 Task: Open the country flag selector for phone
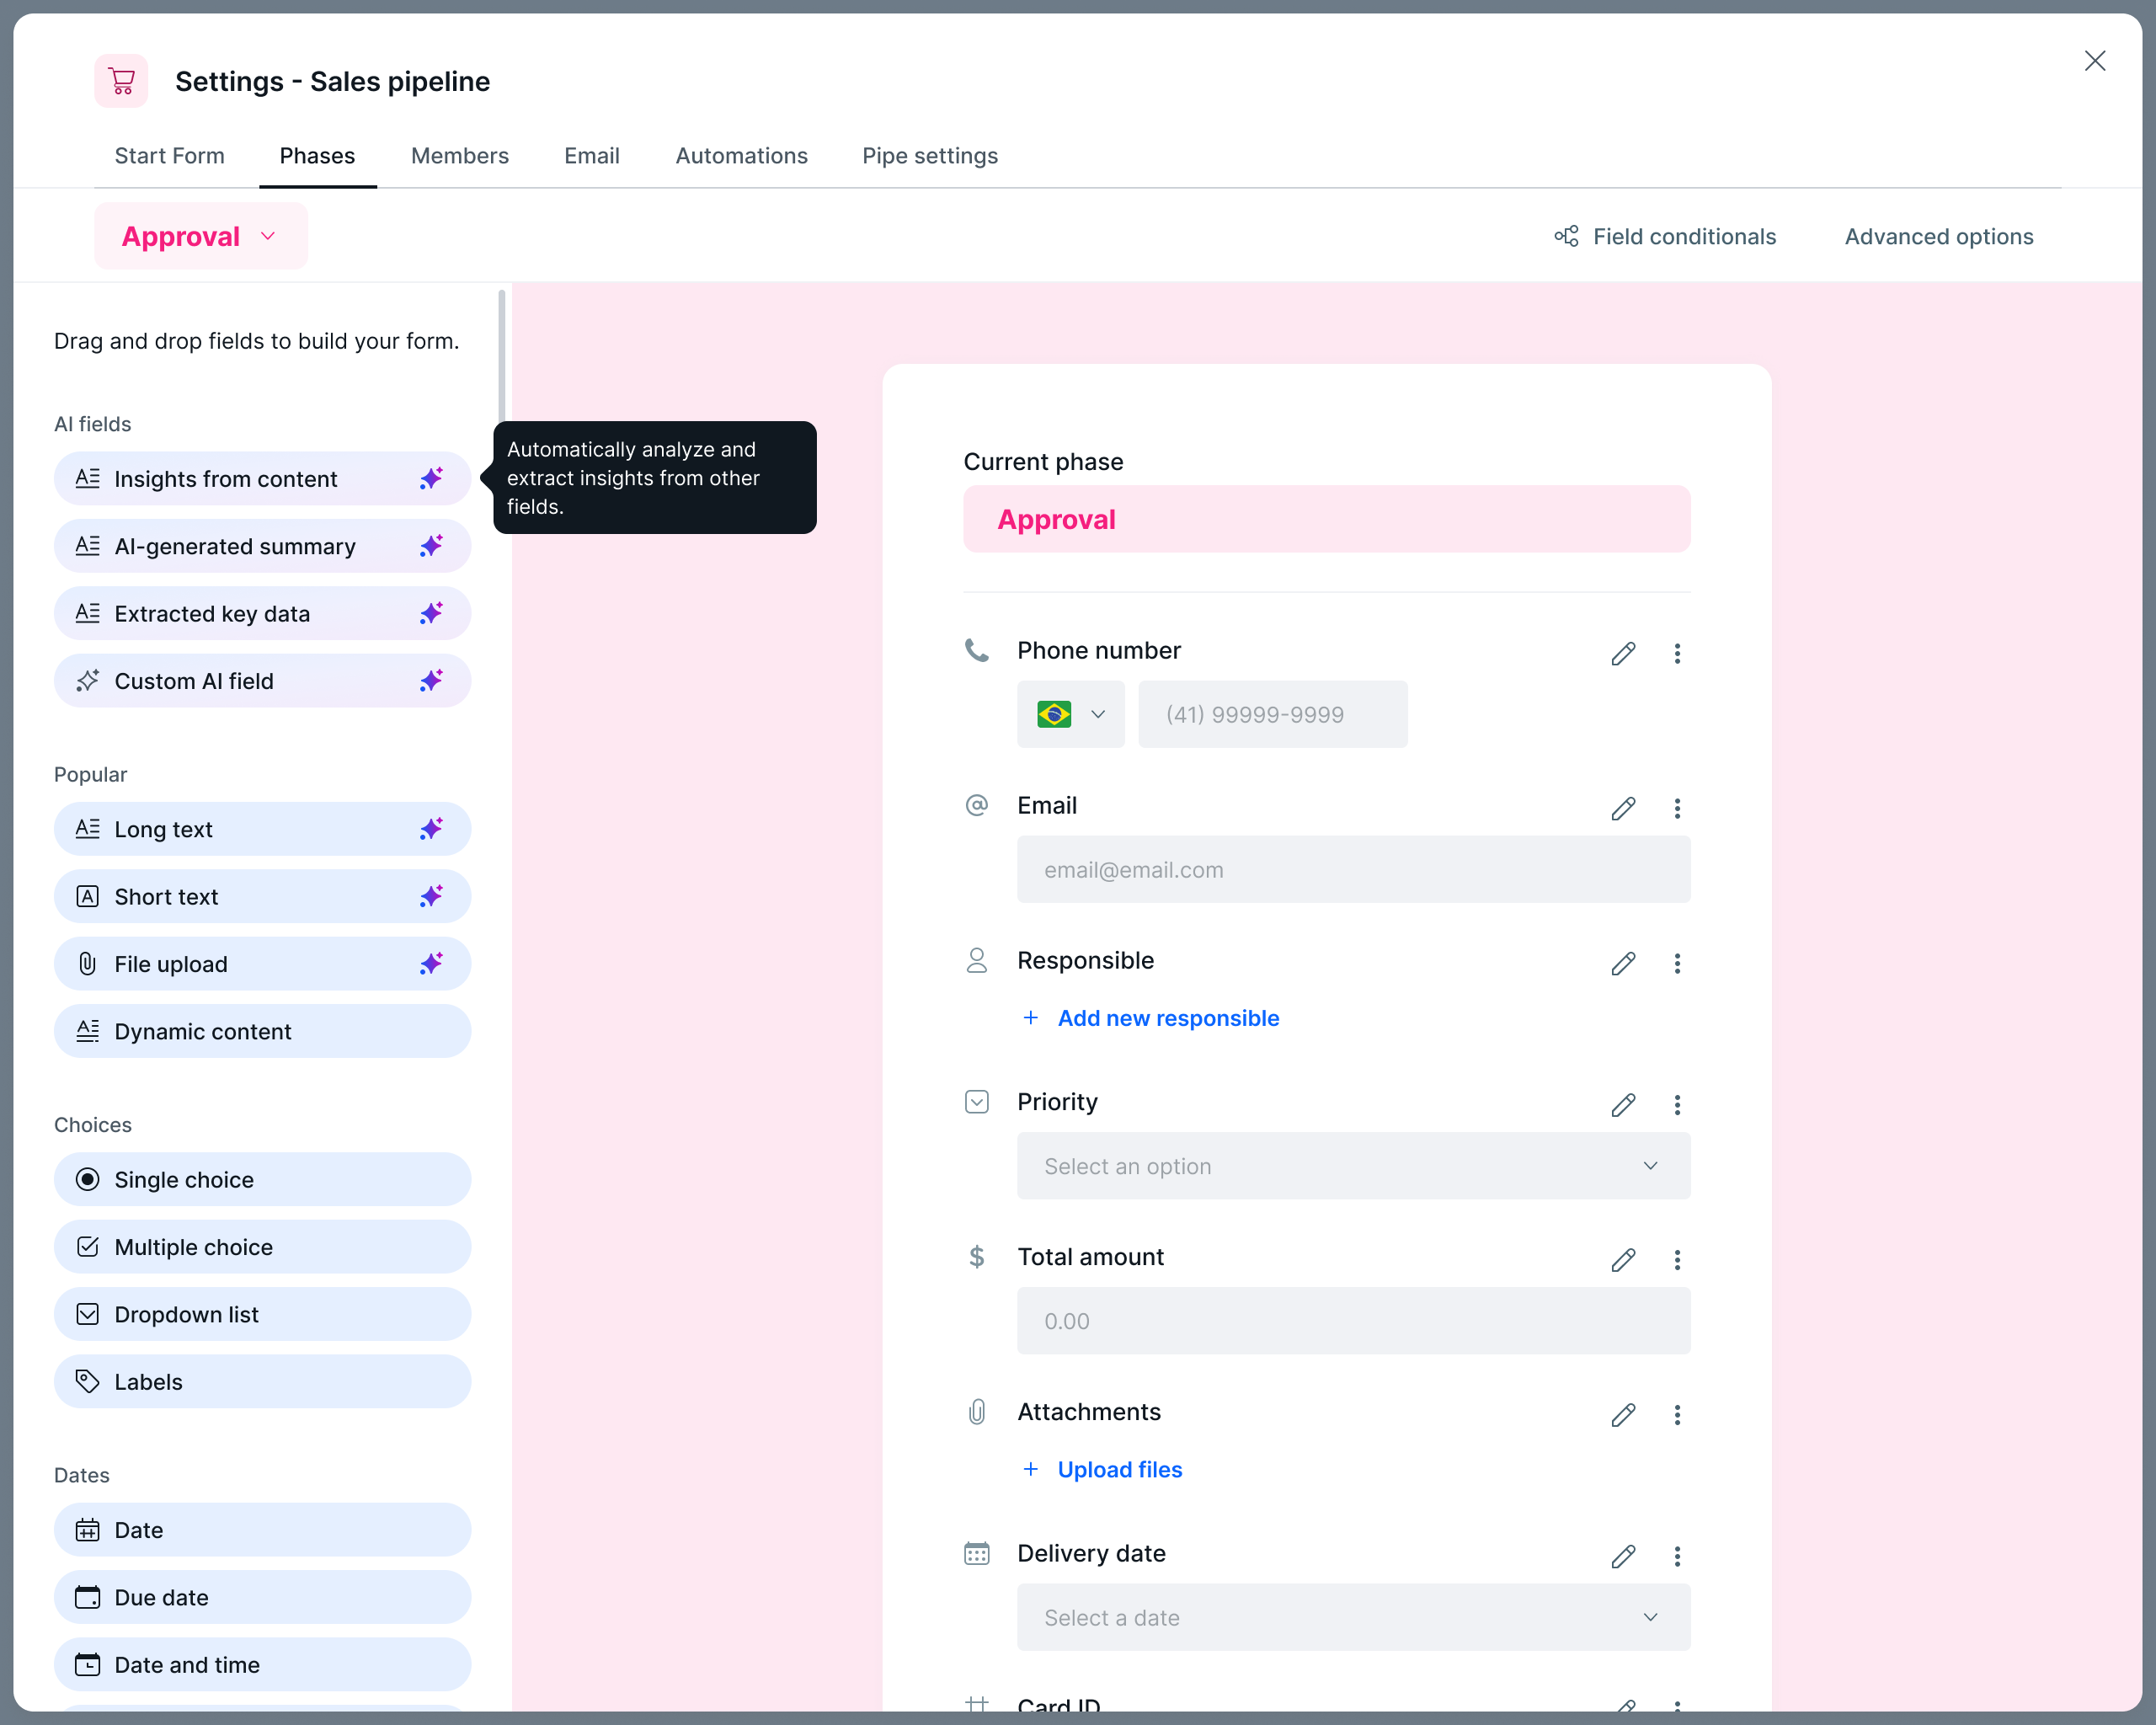click(x=1070, y=714)
